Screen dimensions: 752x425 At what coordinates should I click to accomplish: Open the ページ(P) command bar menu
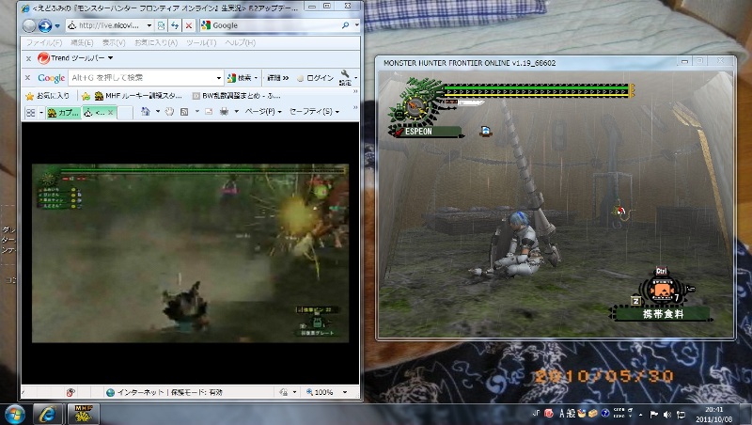click(x=263, y=112)
